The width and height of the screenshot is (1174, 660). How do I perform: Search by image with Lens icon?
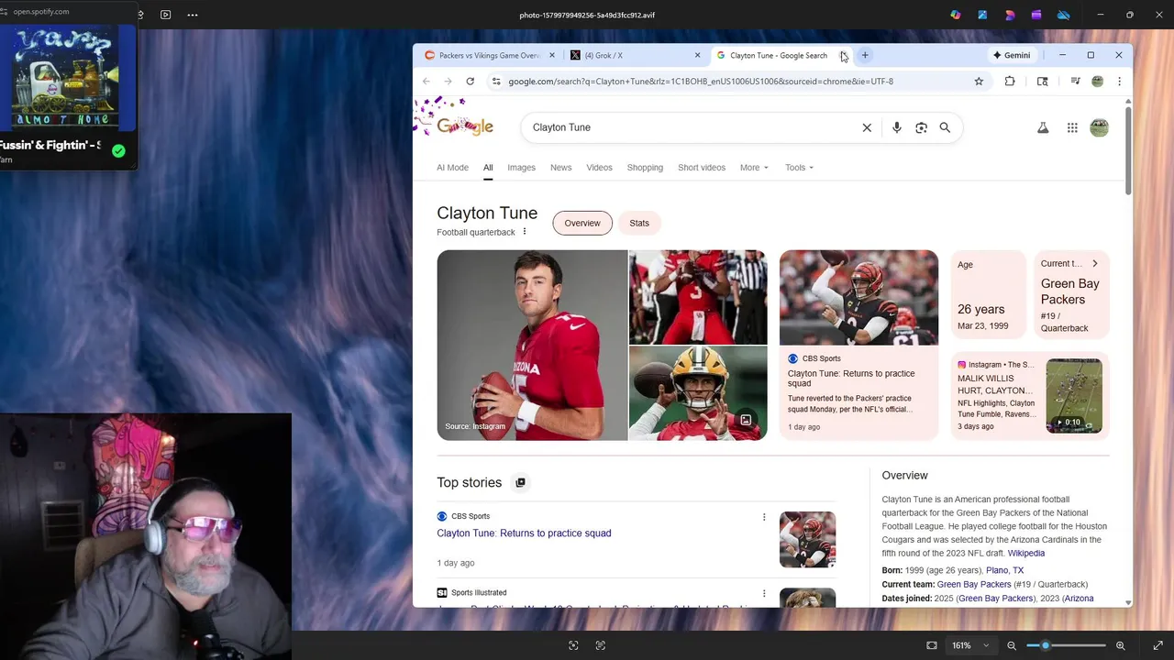(921, 127)
